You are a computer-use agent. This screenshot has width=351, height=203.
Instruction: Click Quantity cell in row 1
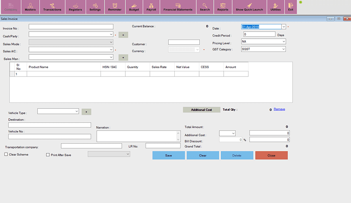point(138,74)
